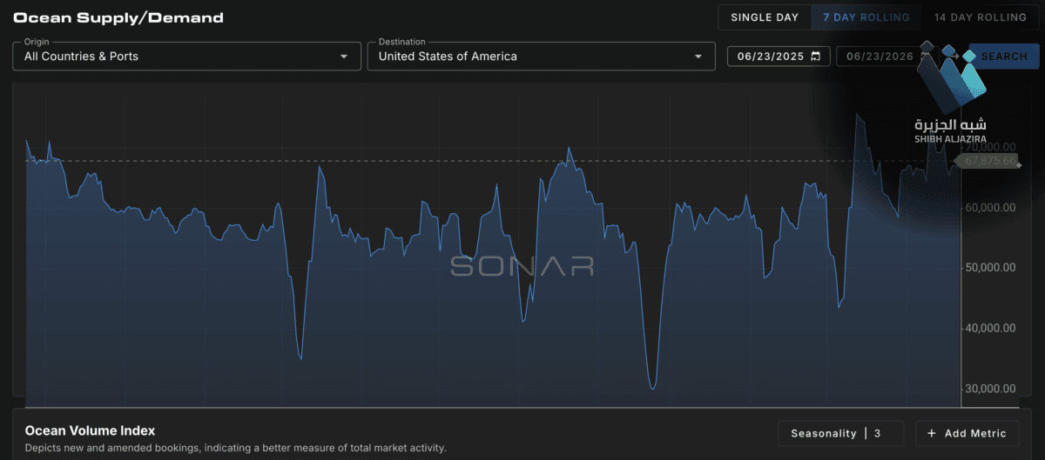Click the 06/23/2026 end date field
1045x460 pixels.
click(879, 57)
